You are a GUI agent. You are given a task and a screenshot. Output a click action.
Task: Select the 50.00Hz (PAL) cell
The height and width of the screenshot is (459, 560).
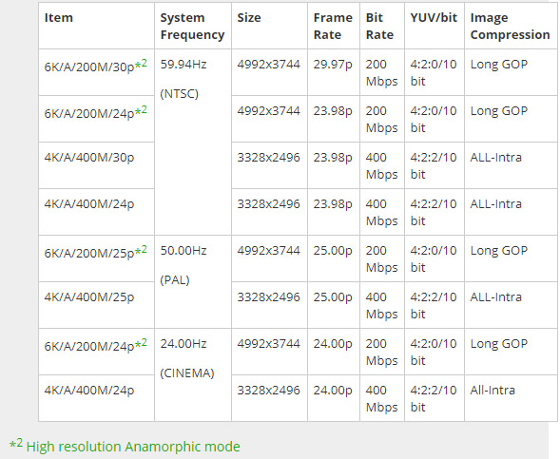[193, 281]
